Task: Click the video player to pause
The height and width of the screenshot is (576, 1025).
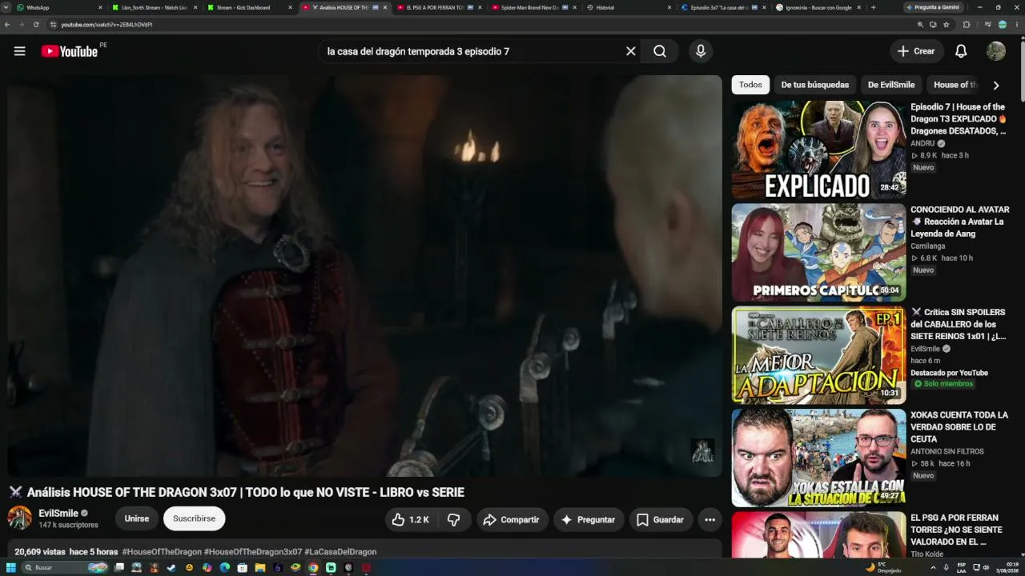Action: 364,276
